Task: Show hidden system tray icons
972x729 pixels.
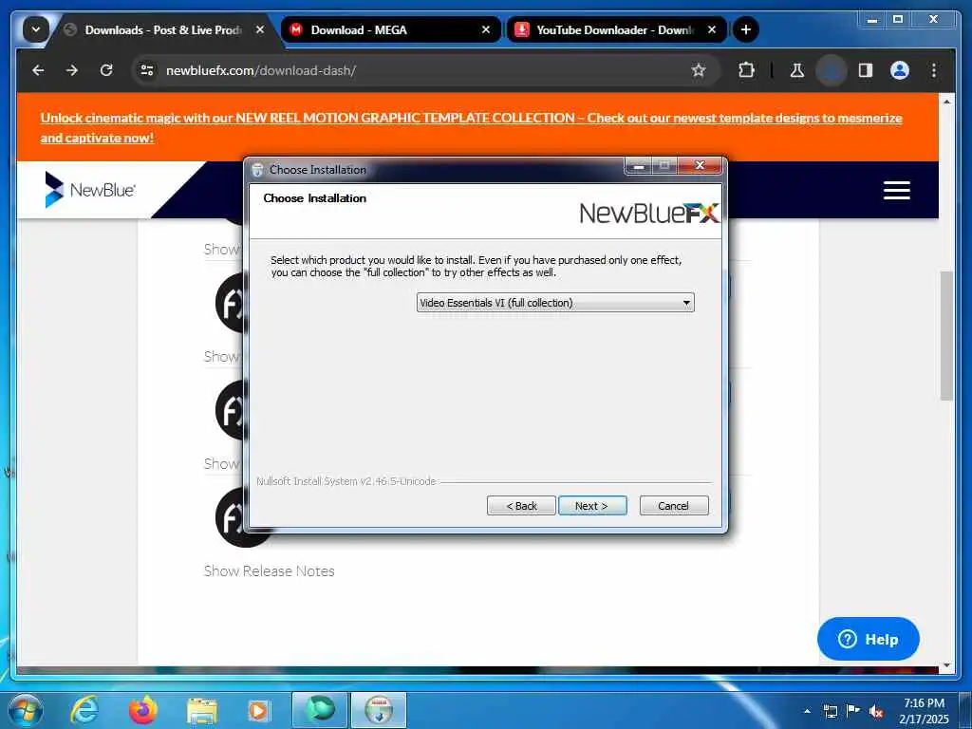Action: [x=807, y=711]
